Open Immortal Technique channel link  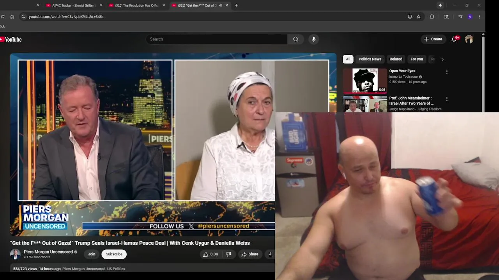[403, 77]
